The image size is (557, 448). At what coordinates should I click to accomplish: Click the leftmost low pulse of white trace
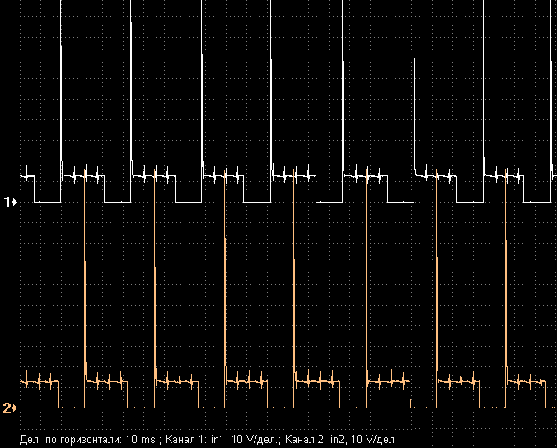(x=47, y=200)
